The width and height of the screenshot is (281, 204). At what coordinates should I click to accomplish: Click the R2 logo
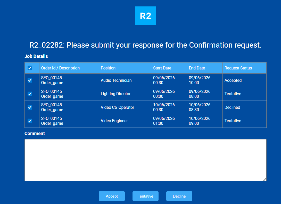point(145,16)
